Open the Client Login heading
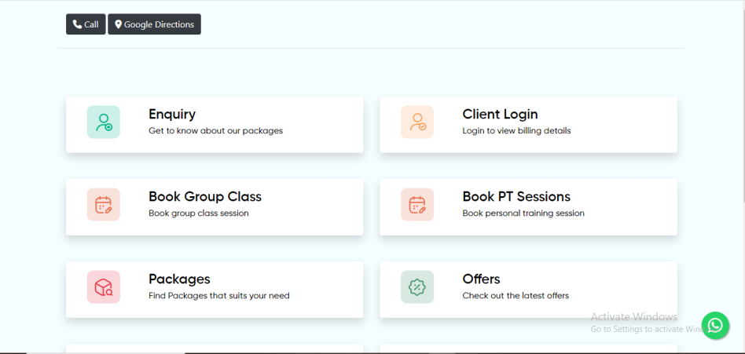Viewport: 745px width, 354px height. tap(500, 115)
